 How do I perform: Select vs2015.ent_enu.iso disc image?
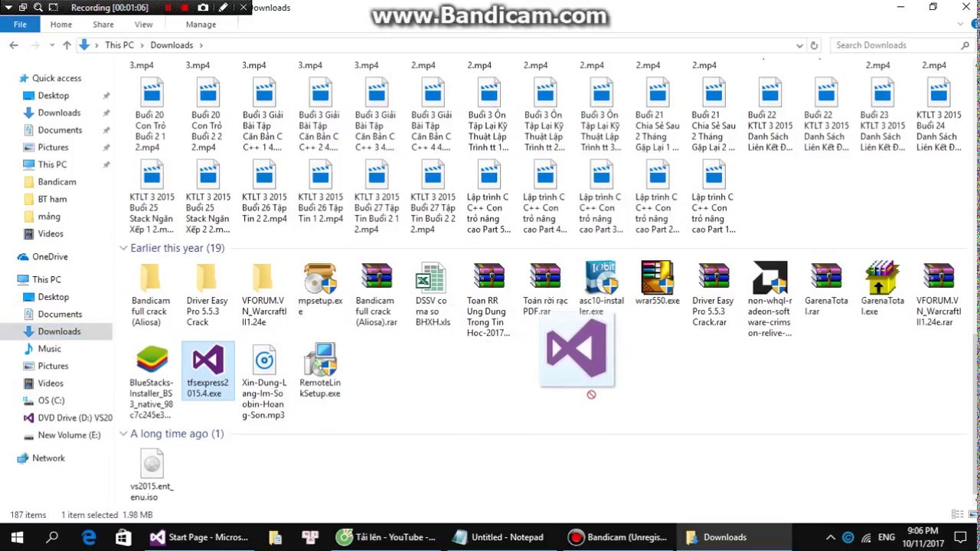(152, 474)
